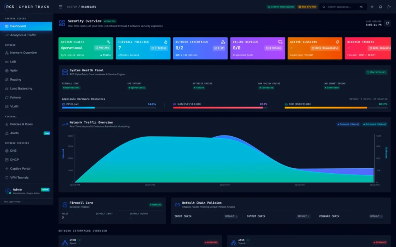Toggle the Inbound (Bytes) chart legend
396x247 pixels.
pos(348,124)
